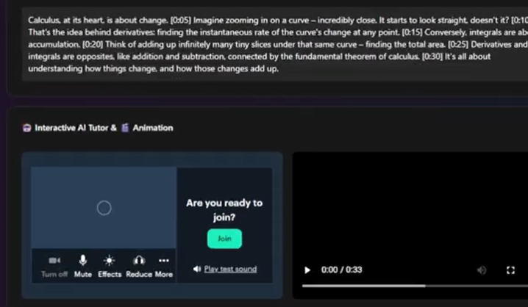Click the Play test sound link
Viewport: 528px width, 307px height.
[x=230, y=269]
